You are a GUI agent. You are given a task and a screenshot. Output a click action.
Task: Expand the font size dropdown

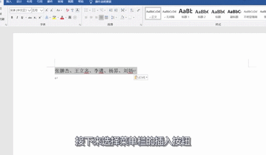(x=42, y=10)
